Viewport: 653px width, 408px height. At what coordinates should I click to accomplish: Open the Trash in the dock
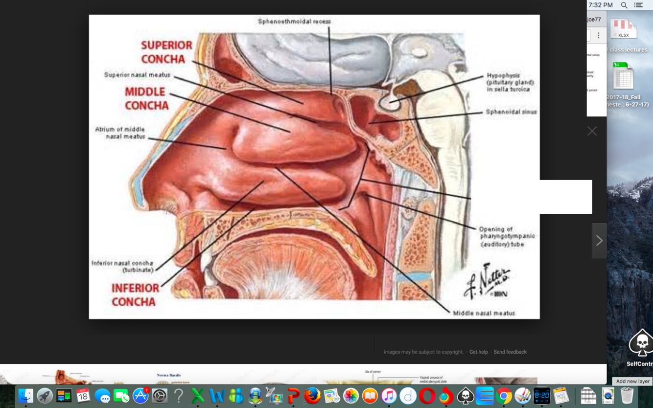(627, 395)
